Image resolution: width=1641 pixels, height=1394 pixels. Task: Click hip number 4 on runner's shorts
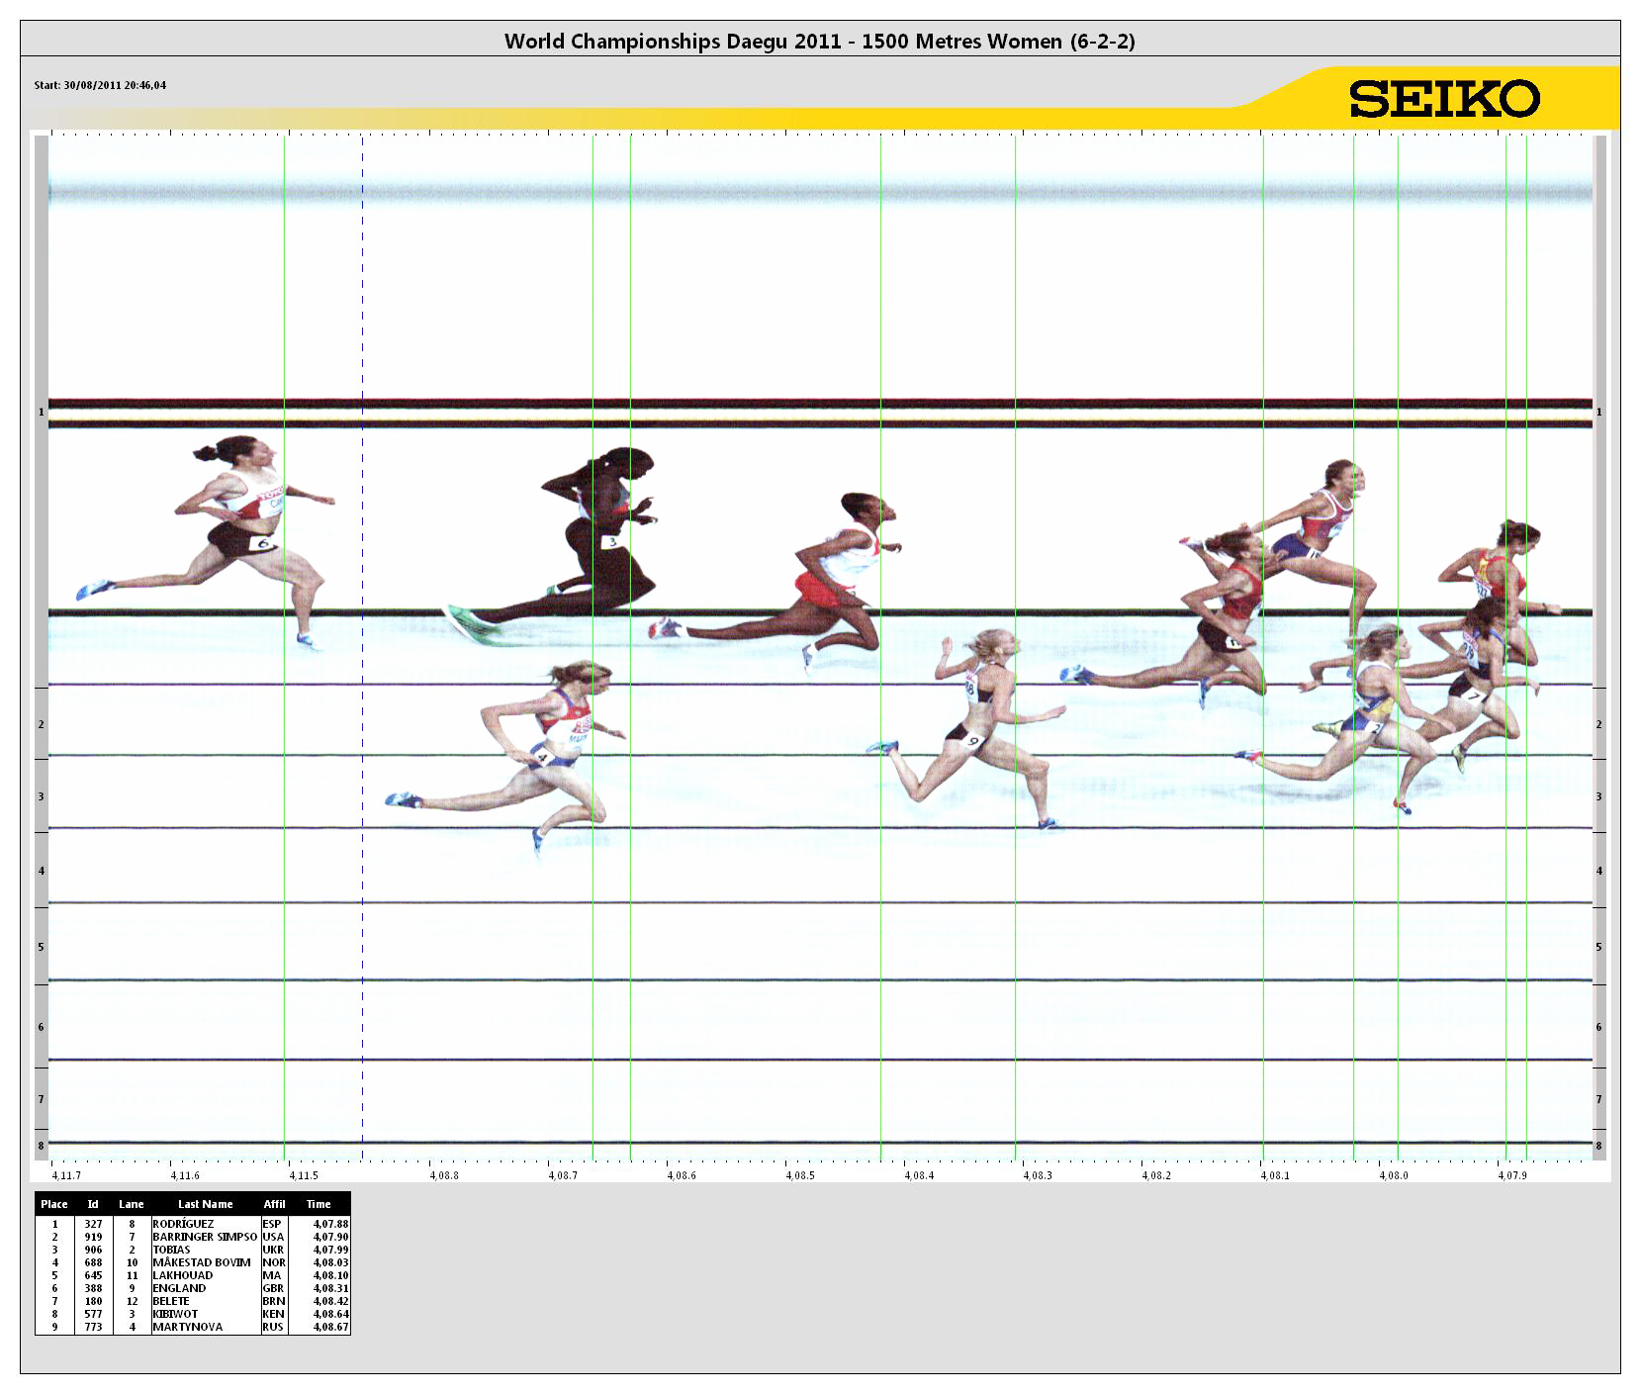542,758
